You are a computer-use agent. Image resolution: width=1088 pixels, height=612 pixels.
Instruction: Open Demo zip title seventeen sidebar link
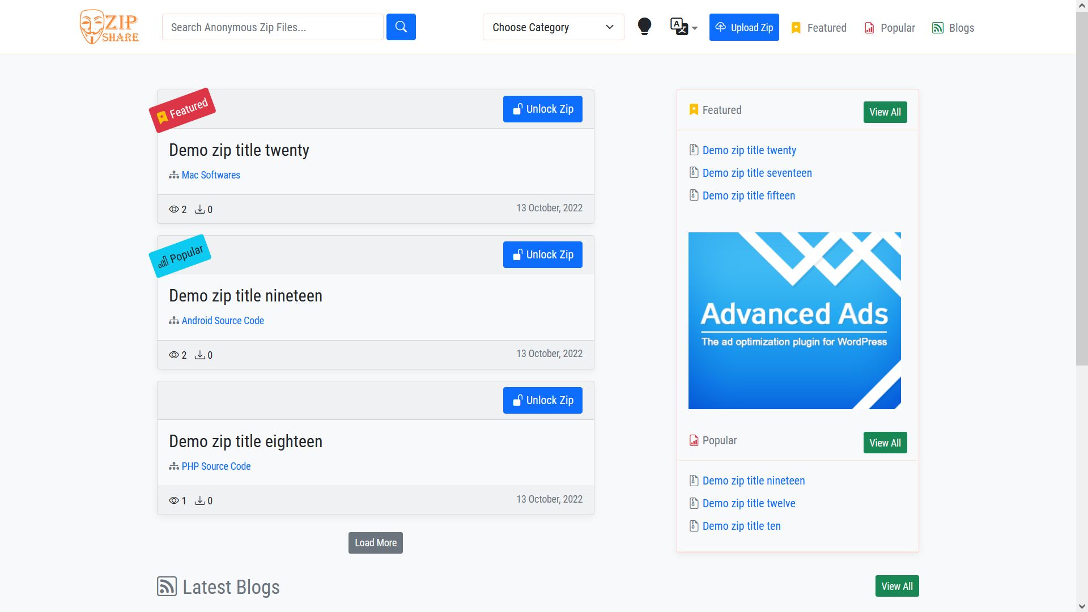coord(756,173)
